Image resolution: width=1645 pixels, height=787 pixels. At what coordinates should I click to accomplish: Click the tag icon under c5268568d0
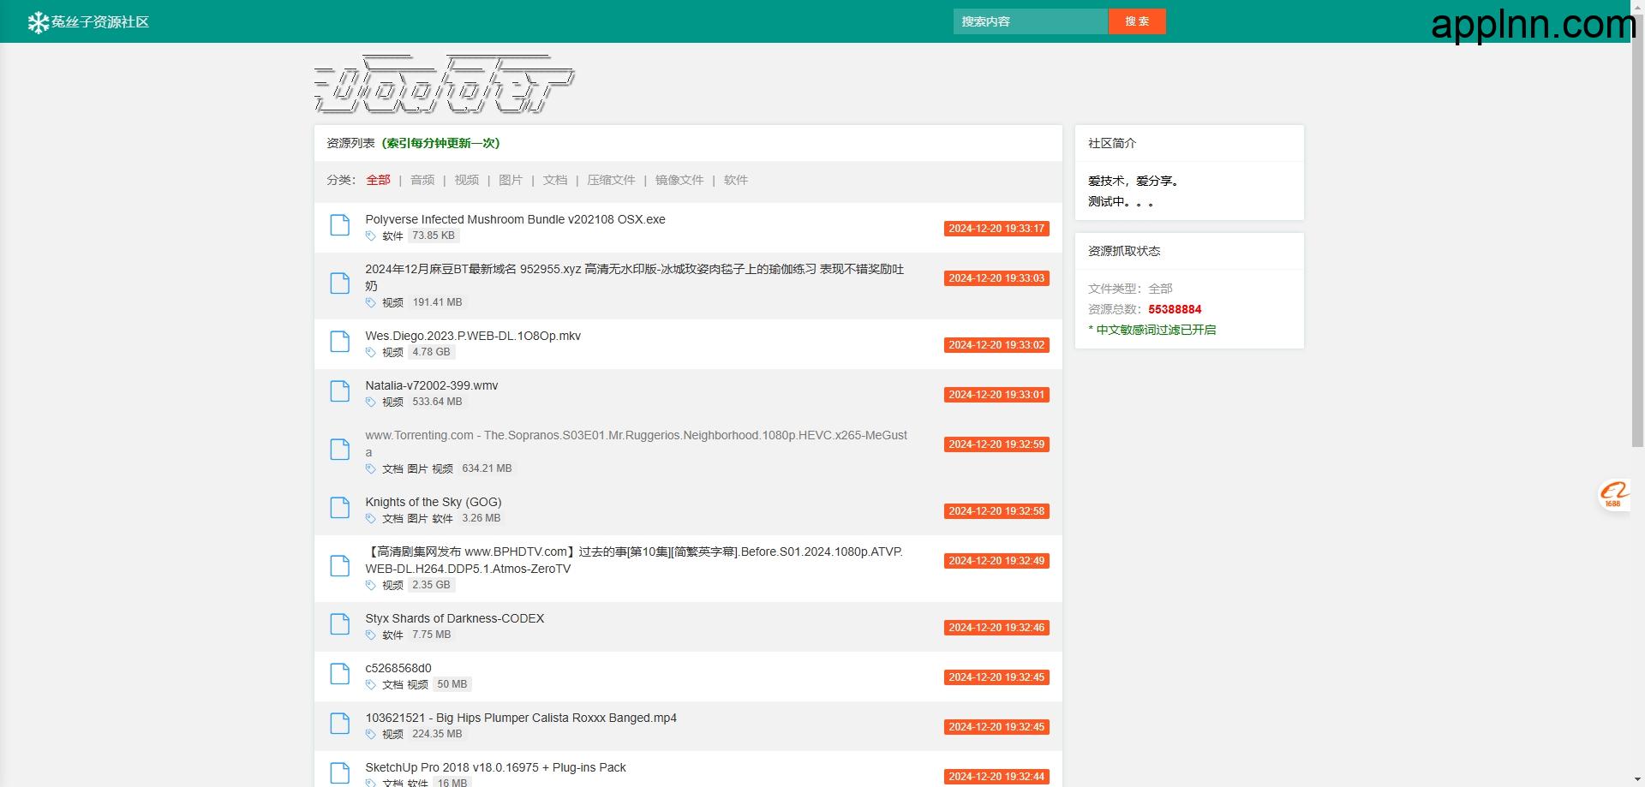click(x=370, y=684)
